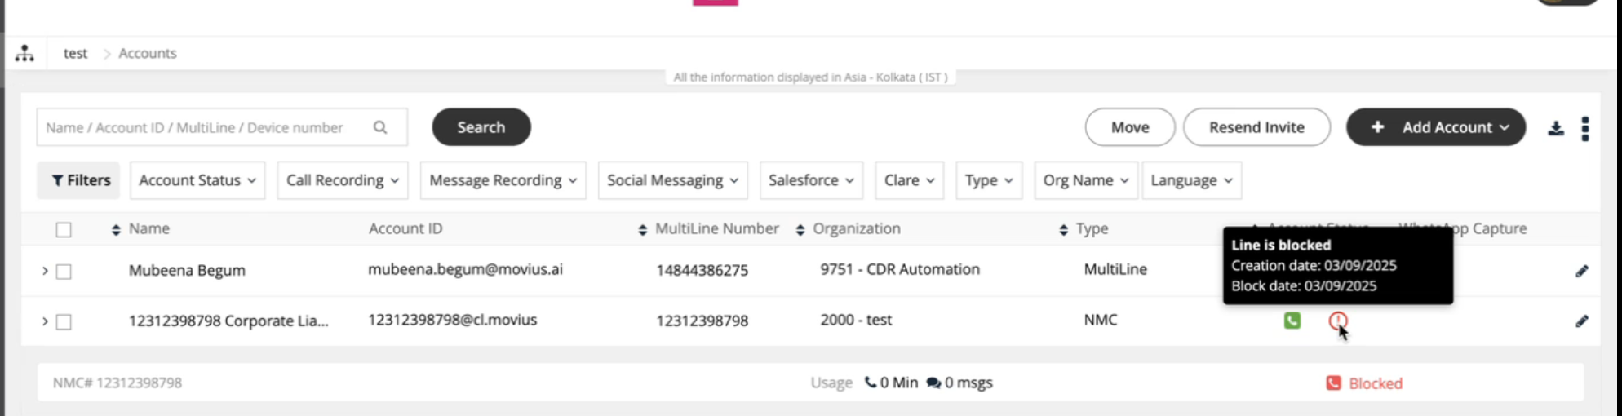Expand the Call Recording filter dropdown

[x=342, y=180]
